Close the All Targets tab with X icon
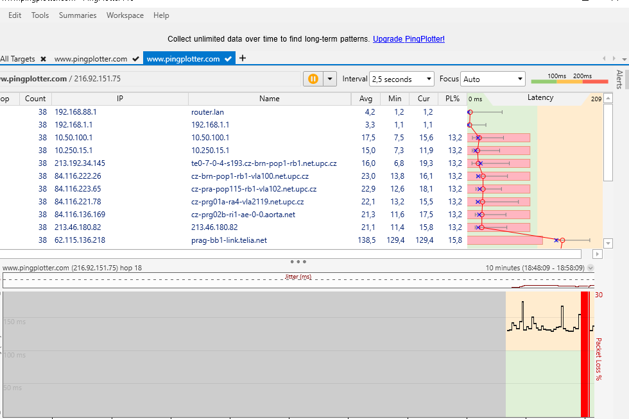Viewport: 629px width, 419px height. click(43, 59)
